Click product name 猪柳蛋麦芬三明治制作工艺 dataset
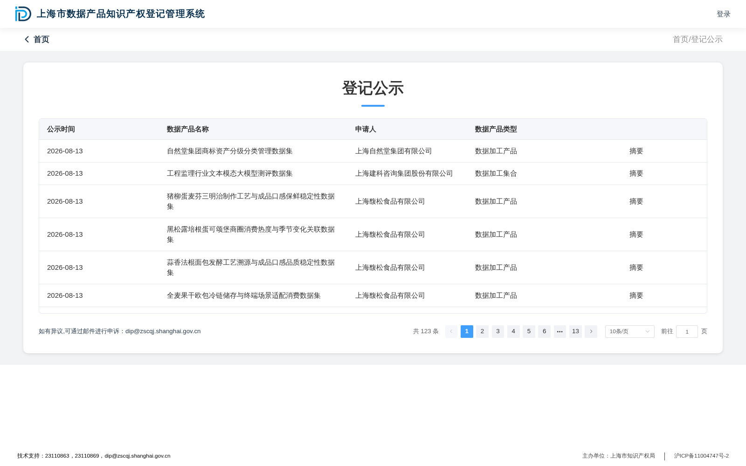The height and width of the screenshot is (466, 746). click(251, 201)
